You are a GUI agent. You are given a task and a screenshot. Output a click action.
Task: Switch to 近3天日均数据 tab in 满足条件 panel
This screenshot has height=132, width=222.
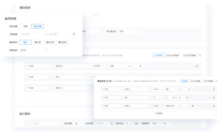[196, 81]
